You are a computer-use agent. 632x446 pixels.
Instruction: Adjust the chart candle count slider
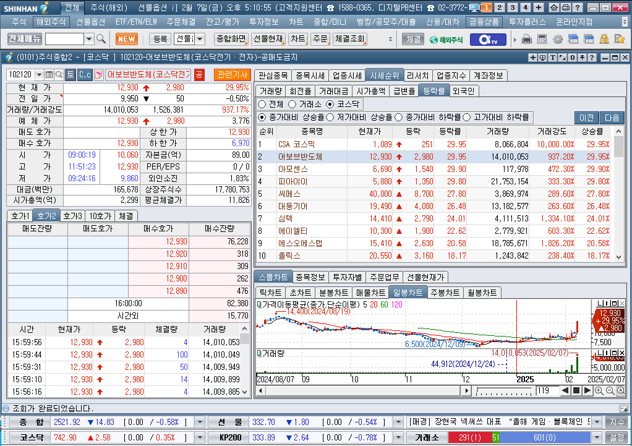coord(504,390)
